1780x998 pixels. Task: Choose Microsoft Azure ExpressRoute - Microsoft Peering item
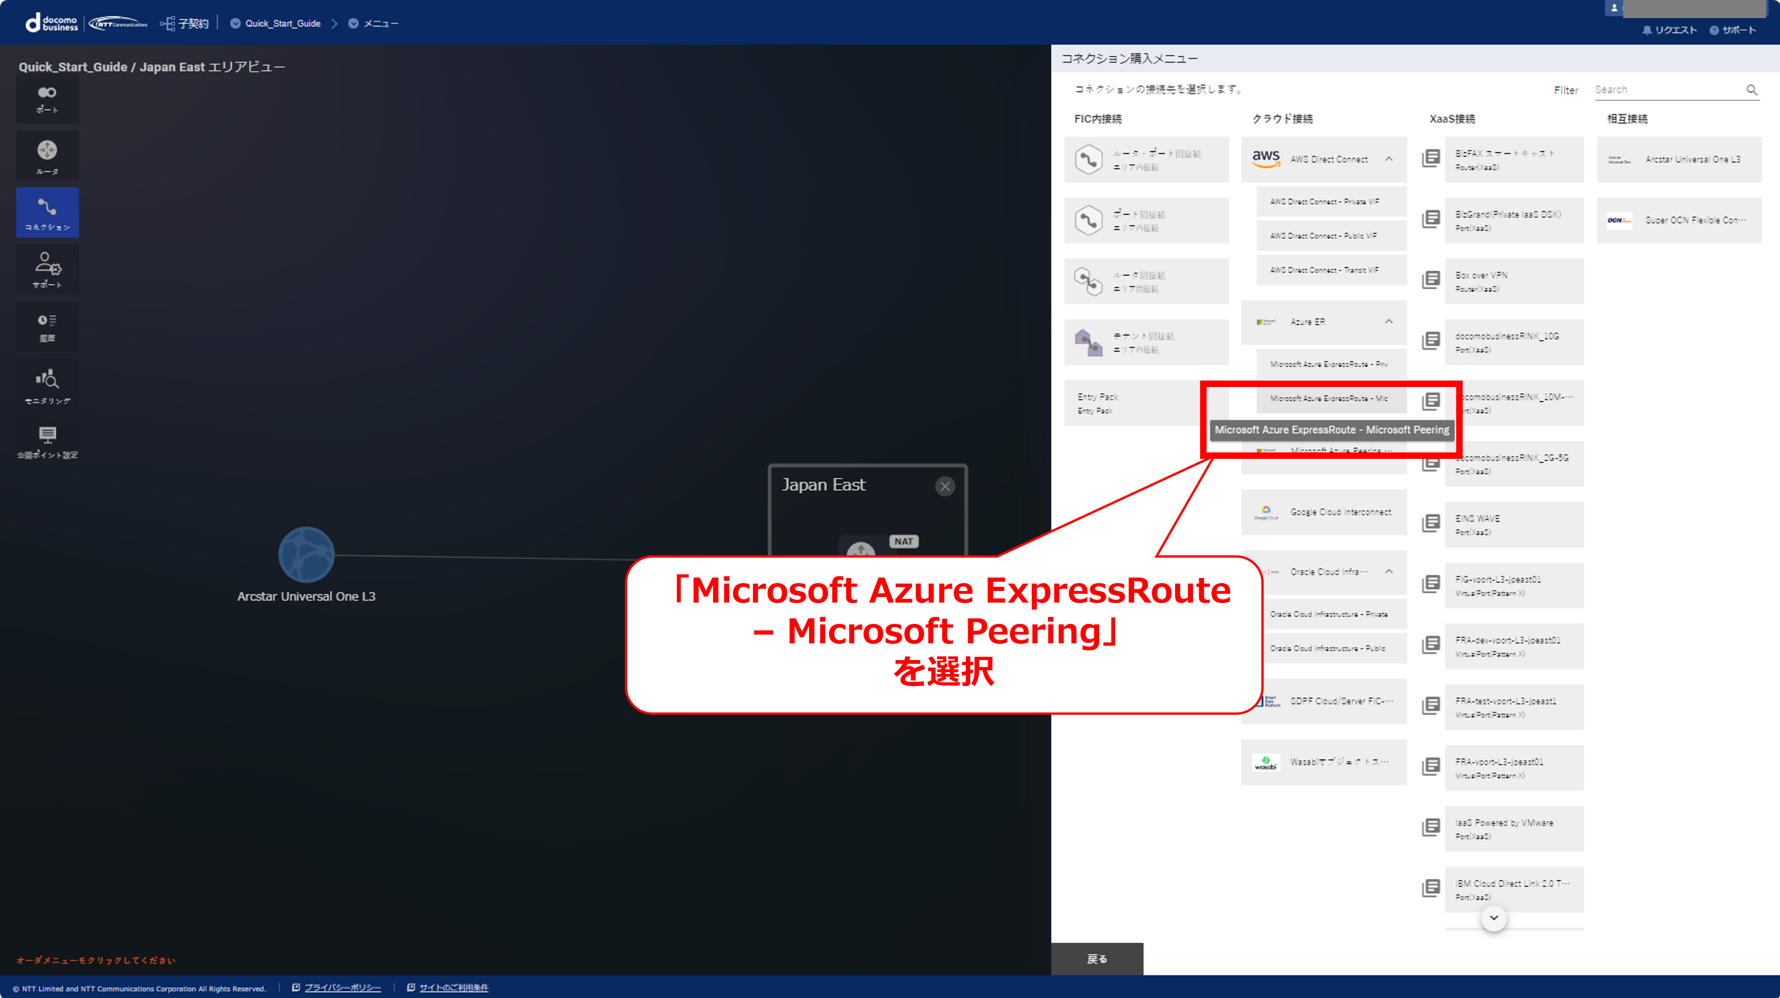1331,399
